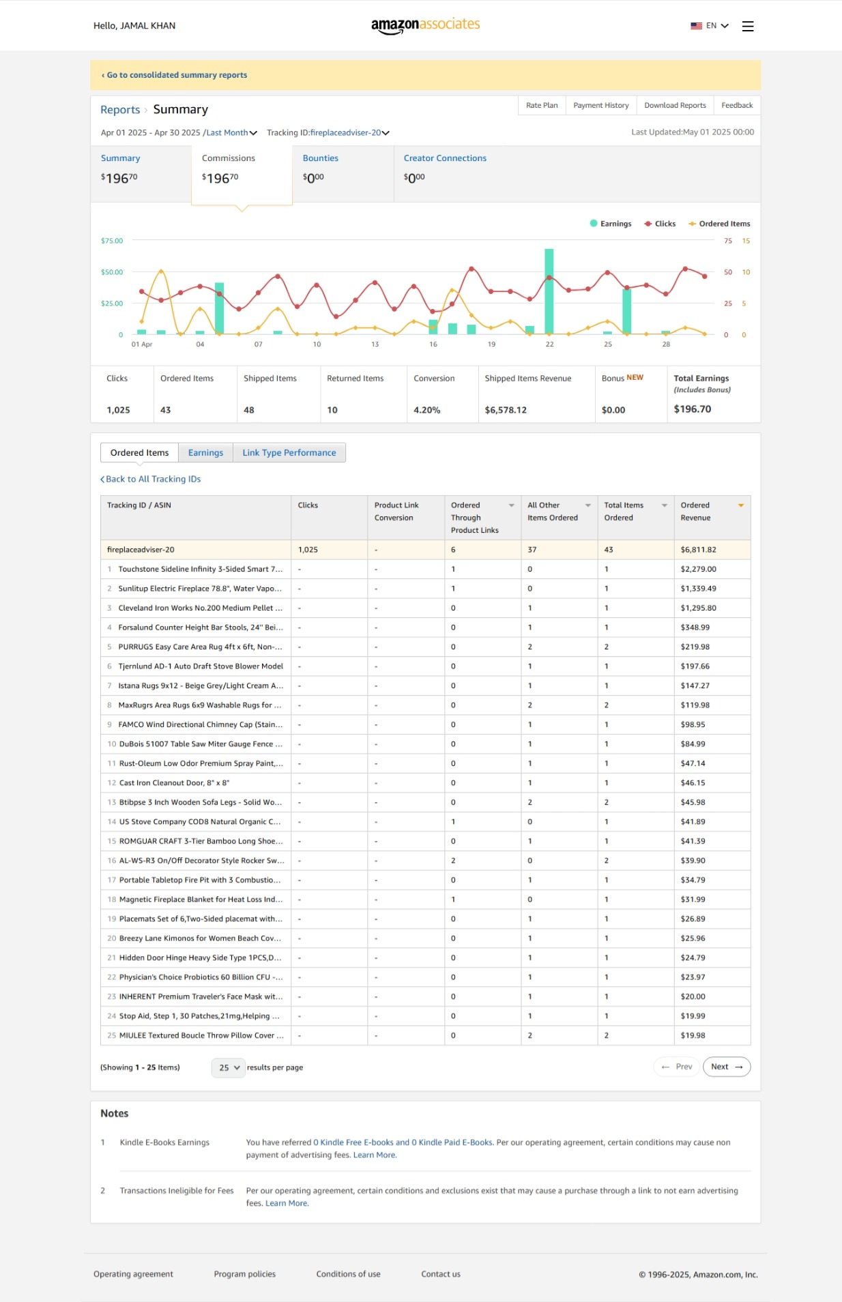Go to consolidated summary reports
Image resolution: width=842 pixels, height=1302 pixels.
pyautogui.click(x=174, y=75)
